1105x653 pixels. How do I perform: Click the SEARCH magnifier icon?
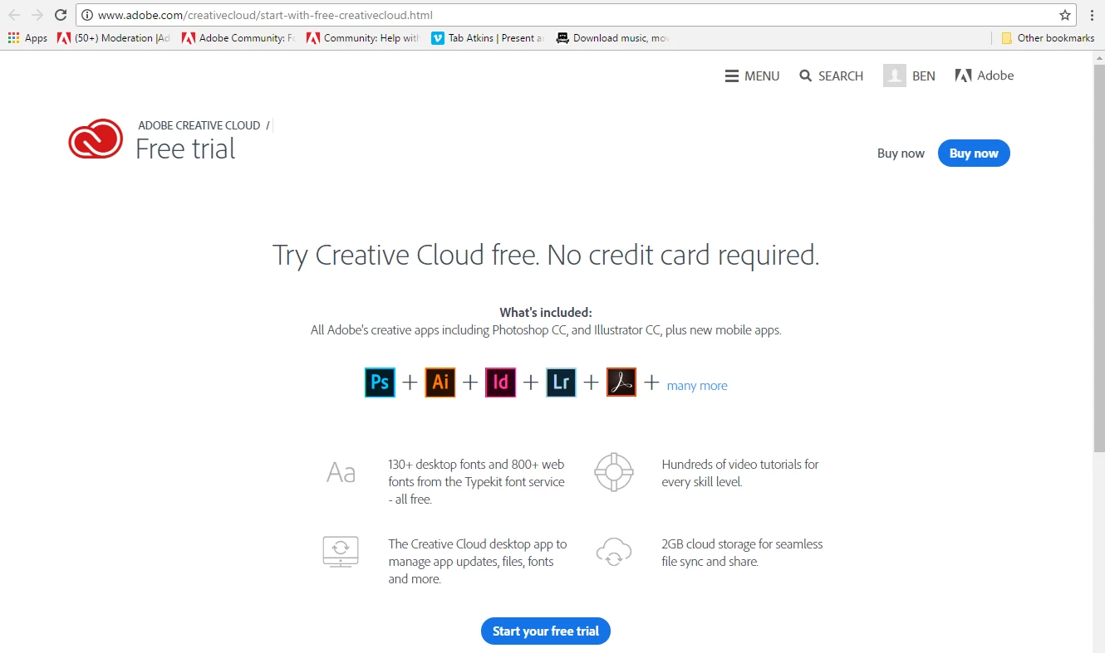(x=806, y=76)
